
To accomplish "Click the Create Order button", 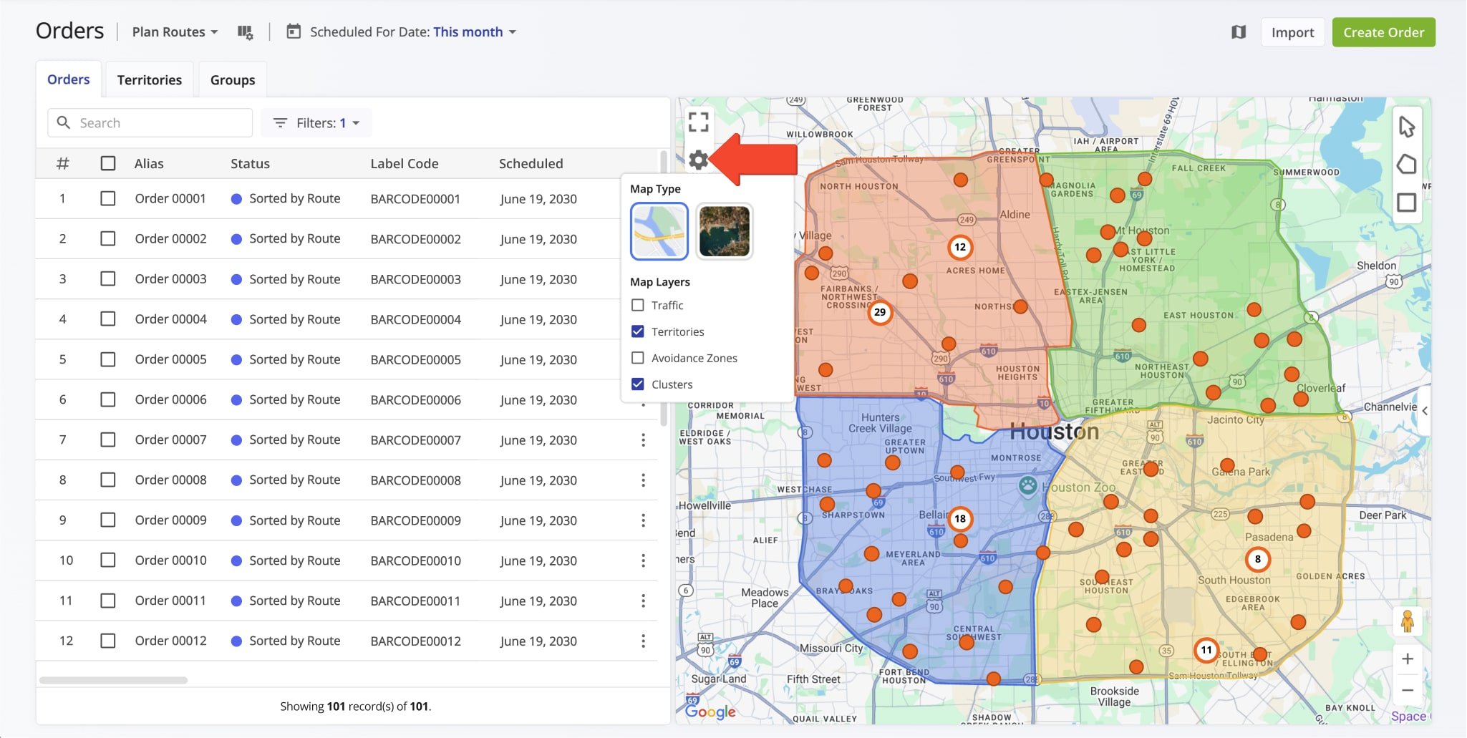I will pos(1383,32).
